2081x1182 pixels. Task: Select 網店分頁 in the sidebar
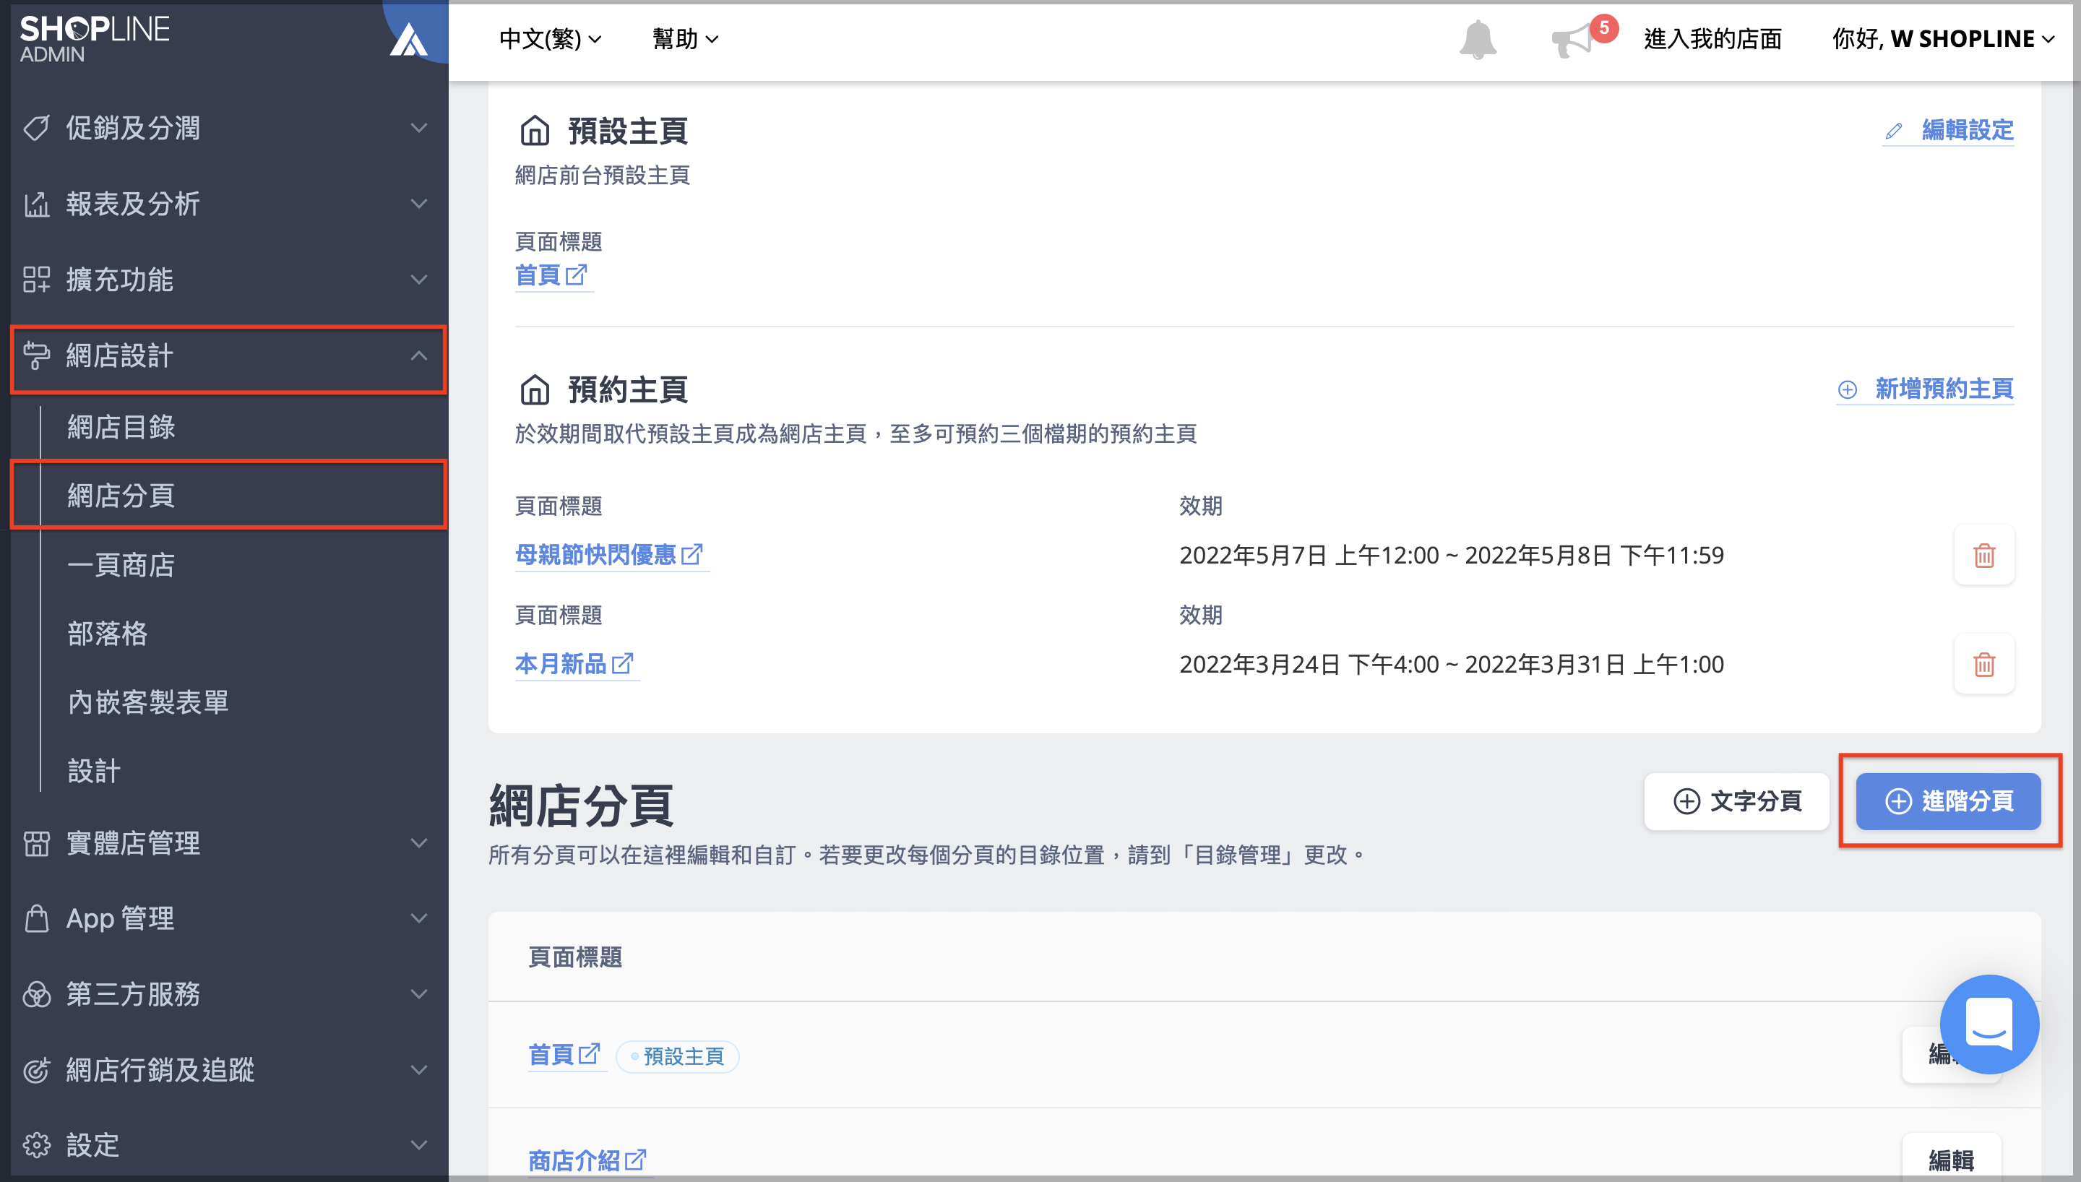(x=121, y=495)
